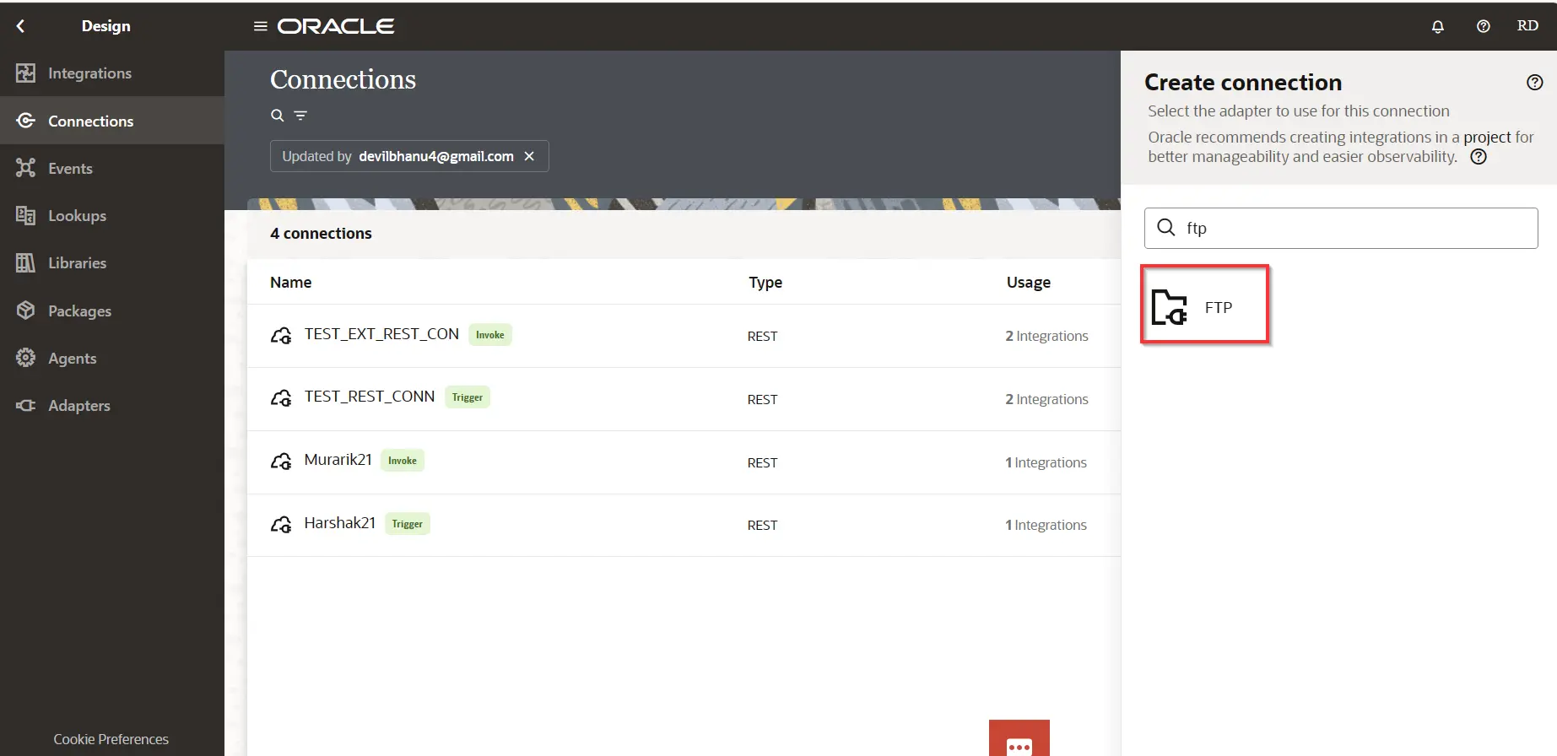This screenshot has height=756, width=1557.
Task: Click the adapter search field
Action: coord(1350,228)
